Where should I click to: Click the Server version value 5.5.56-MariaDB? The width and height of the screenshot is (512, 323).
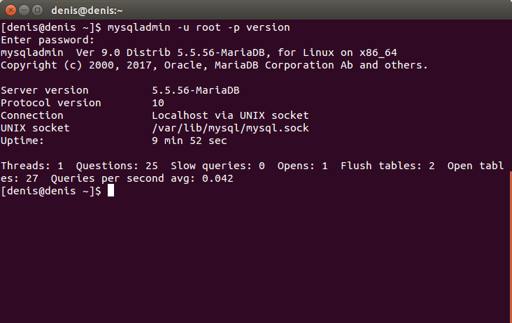196,90
